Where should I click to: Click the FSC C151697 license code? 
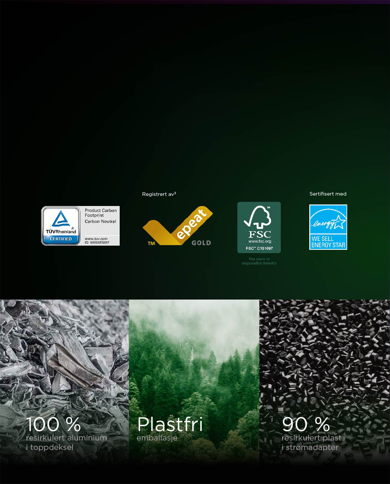pyautogui.click(x=259, y=248)
